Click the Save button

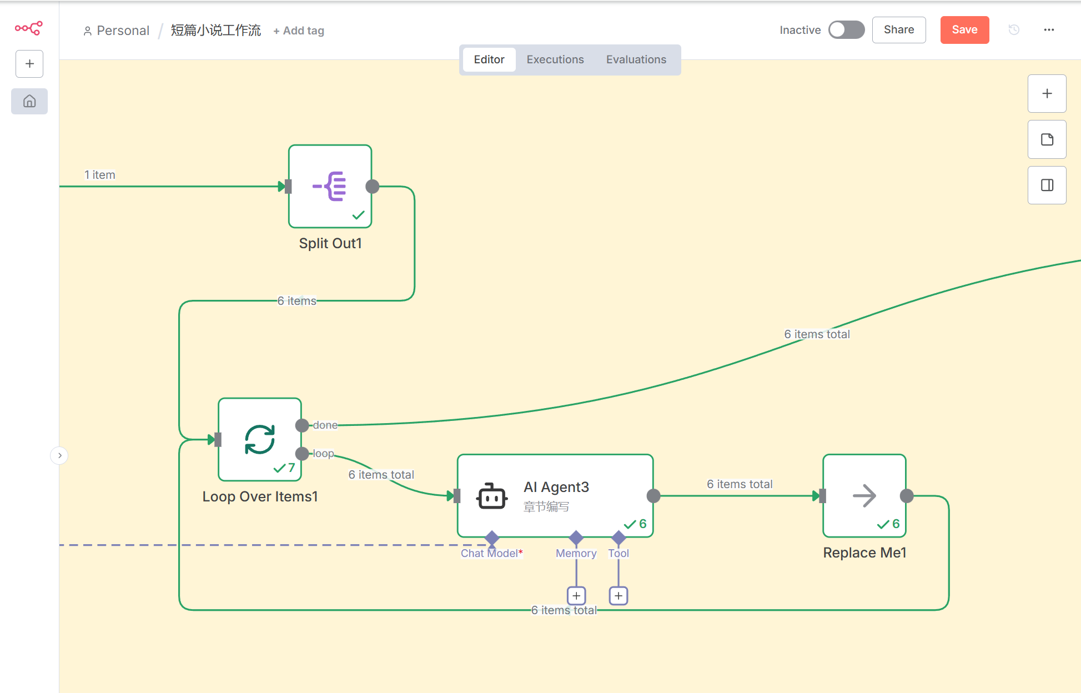[964, 30]
